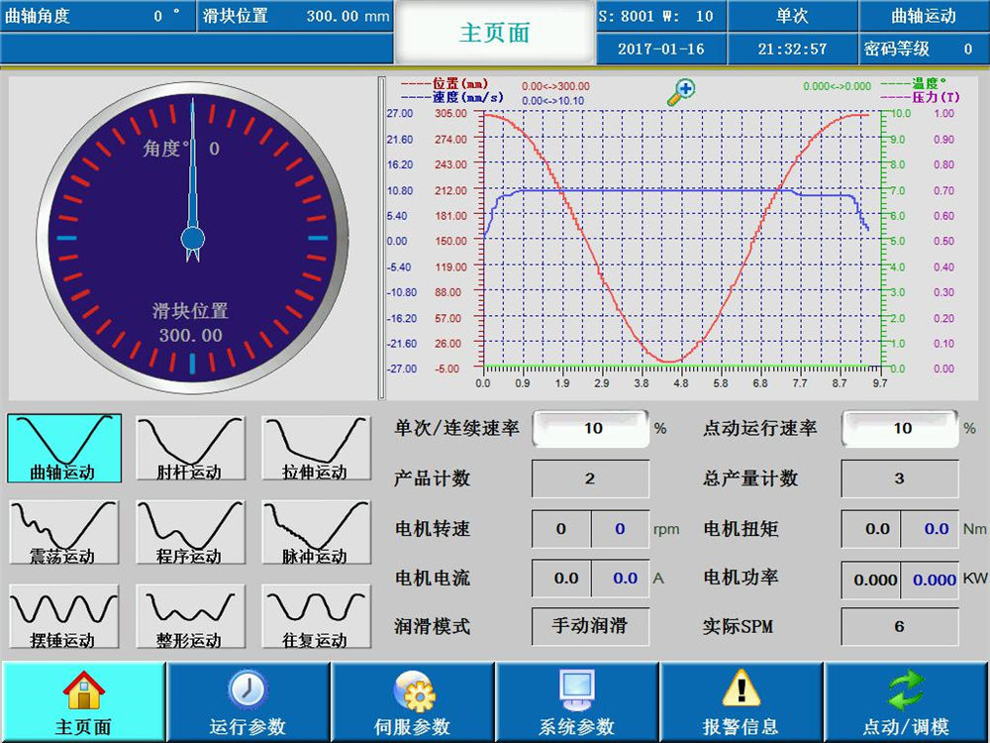Go to the 点动/调模 jog page
This screenshot has height=743, width=990.
point(907,701)
